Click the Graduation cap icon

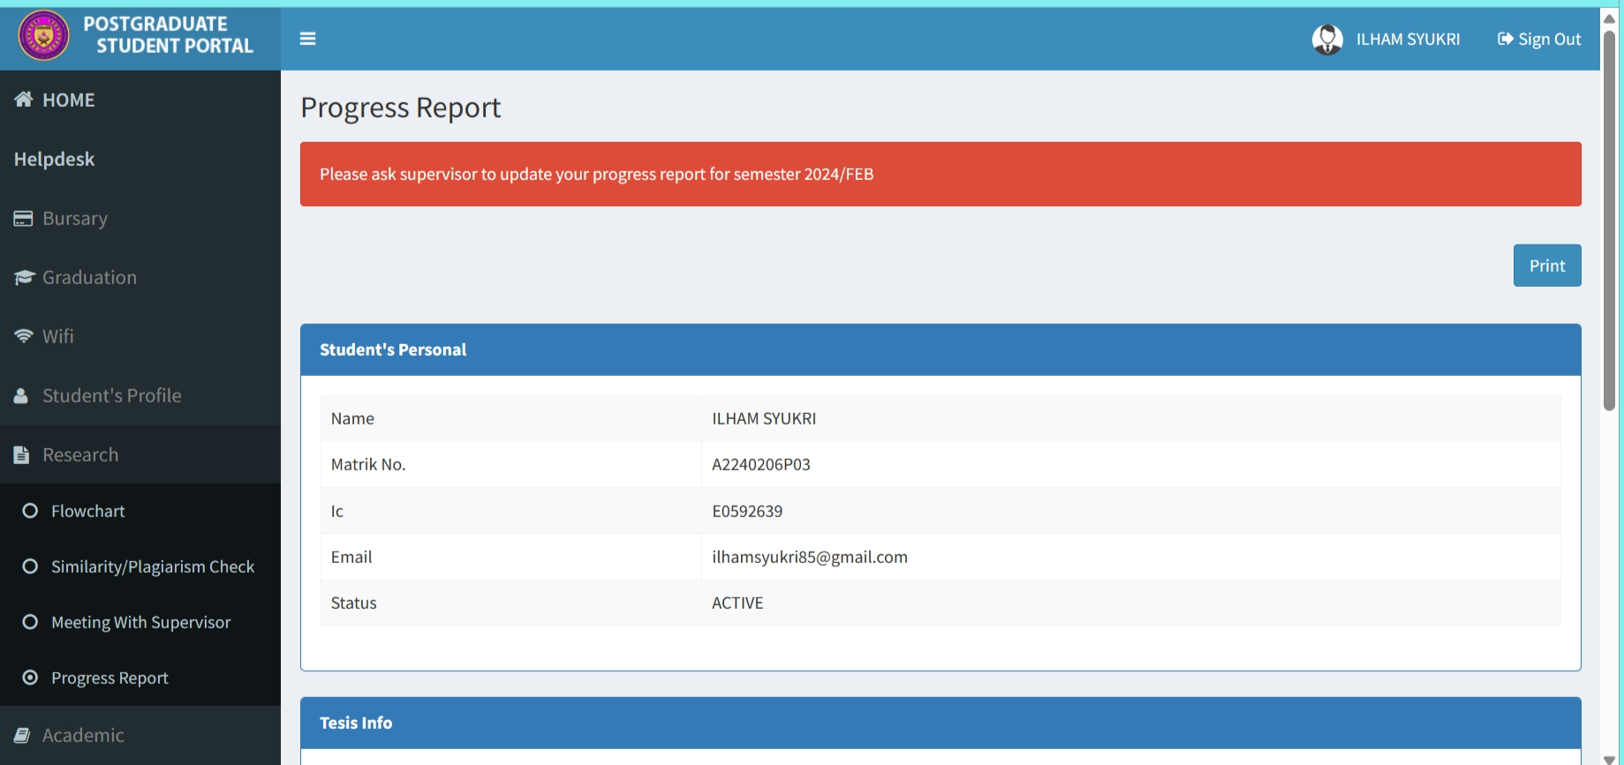click(24, 278)
